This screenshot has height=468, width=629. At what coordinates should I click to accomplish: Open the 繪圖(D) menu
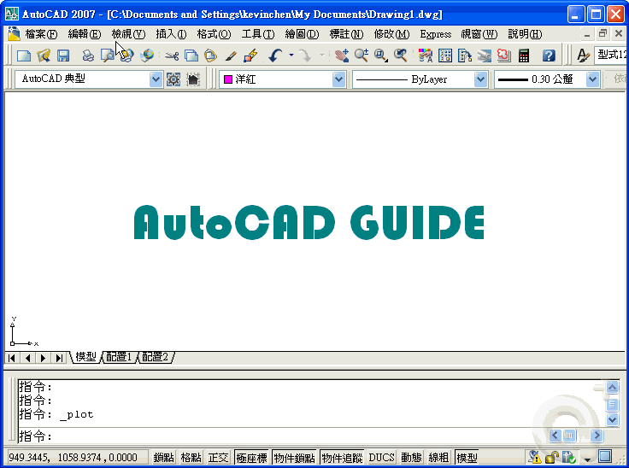302,34
